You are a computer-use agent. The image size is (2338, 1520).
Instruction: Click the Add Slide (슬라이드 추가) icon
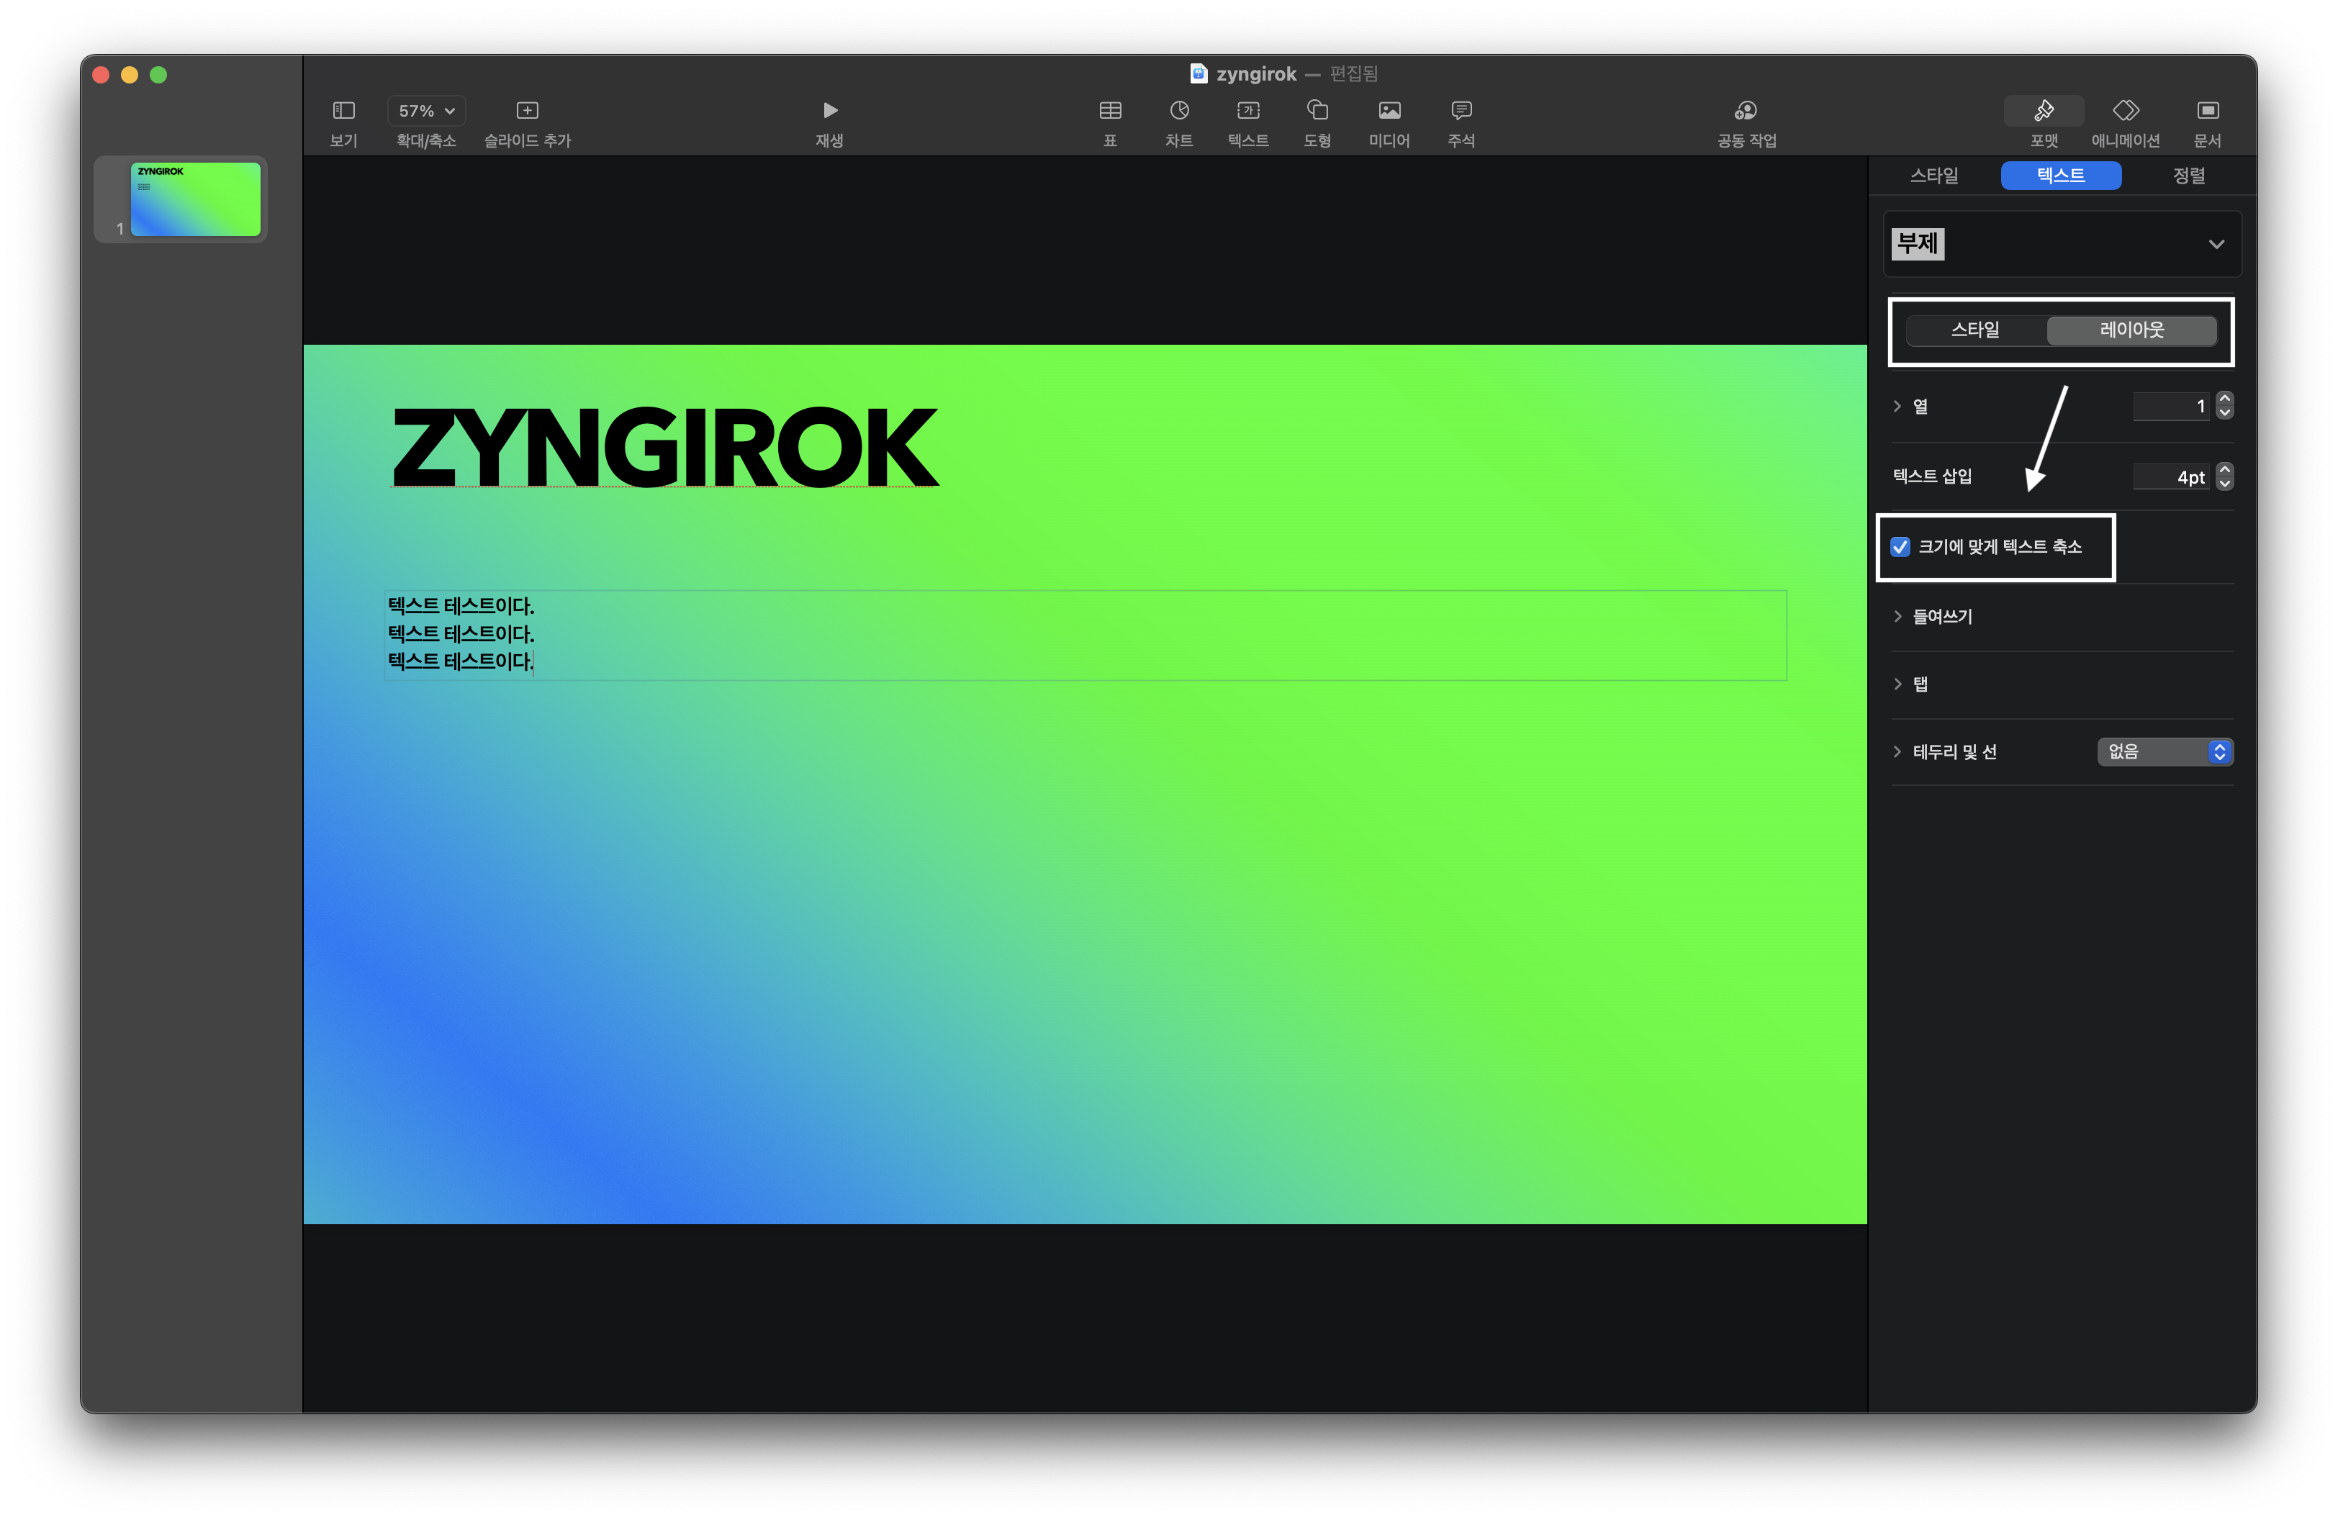[x=526, y=111]
